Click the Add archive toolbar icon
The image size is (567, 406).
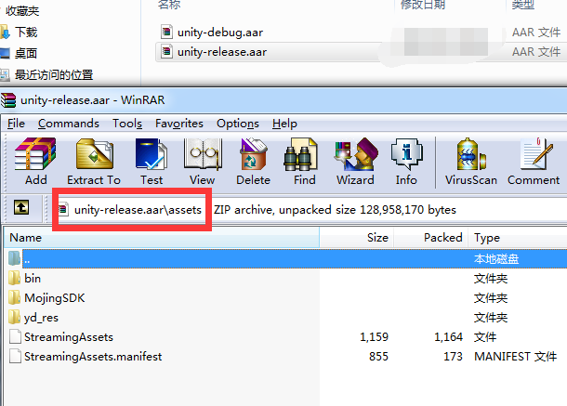pos(35,154)
